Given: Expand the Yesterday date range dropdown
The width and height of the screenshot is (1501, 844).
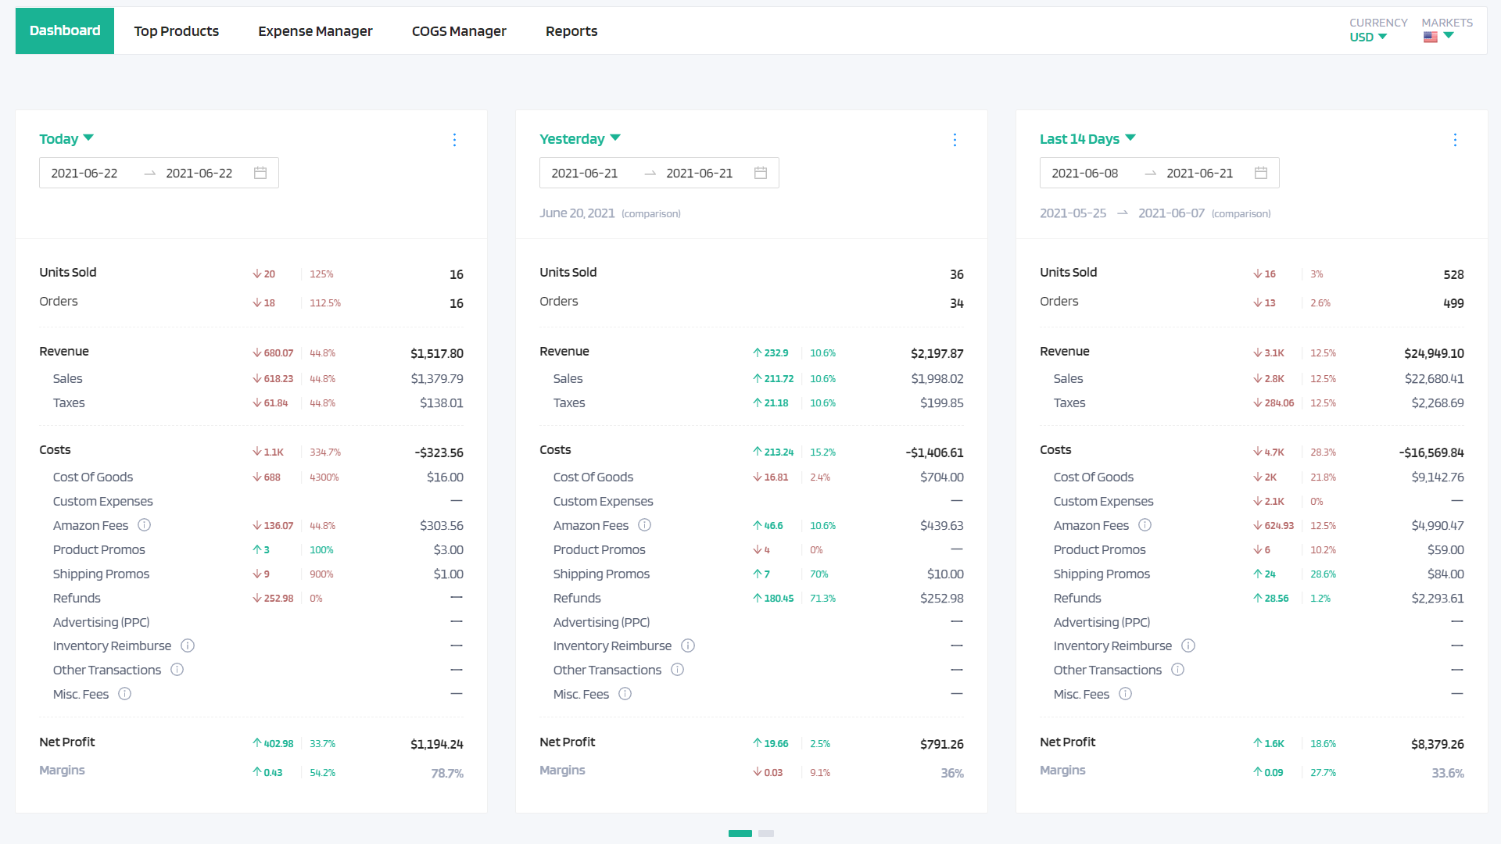Looking at the screenshot, I should point(579,138).
